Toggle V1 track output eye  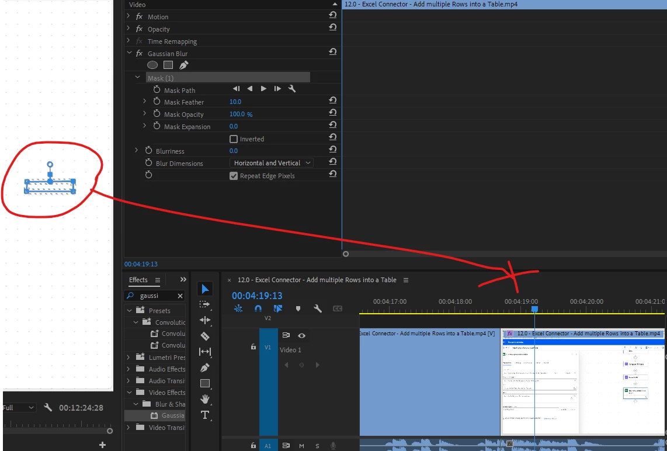(301, 336)
